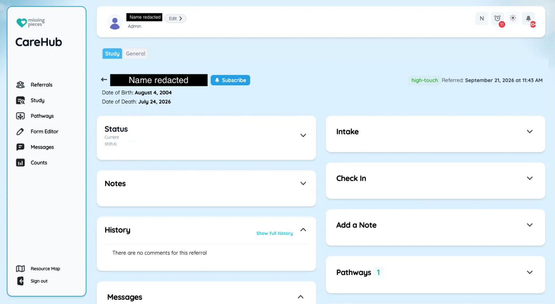Image resolution: width=555 pixels, height=304 pixels.
Task: Expand the Pathways panel chevron
Action: 530,272
